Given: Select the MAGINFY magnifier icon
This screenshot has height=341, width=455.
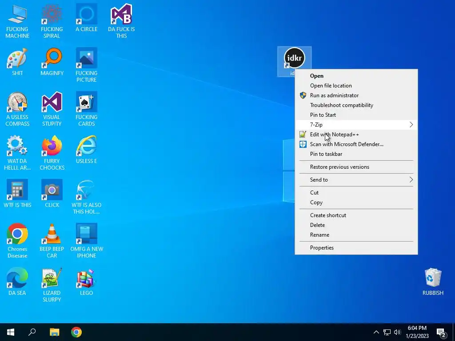Looking at the screenshot, I should (x=52, y=59).
